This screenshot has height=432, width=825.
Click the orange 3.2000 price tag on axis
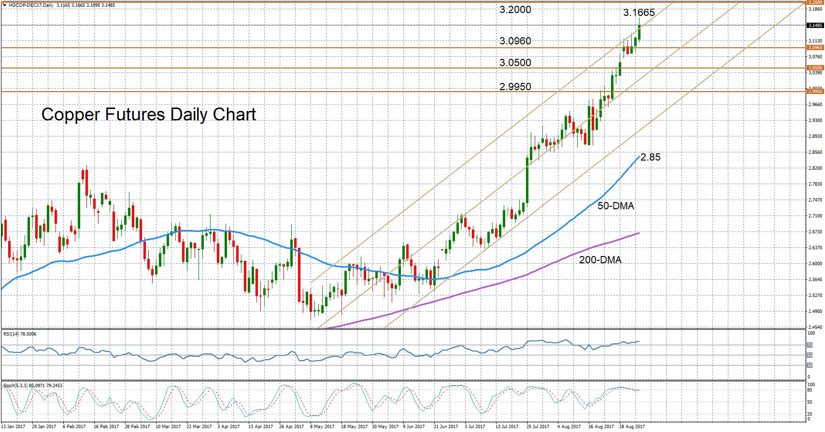[x=815, y=2]
